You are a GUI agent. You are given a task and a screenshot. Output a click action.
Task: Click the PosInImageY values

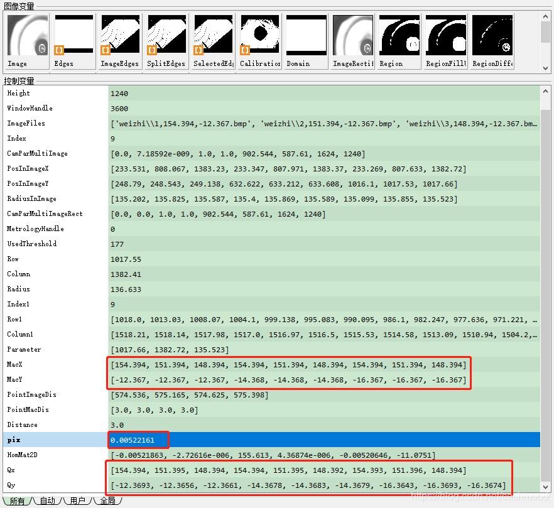pyautogui.click(x=284, y=184)
